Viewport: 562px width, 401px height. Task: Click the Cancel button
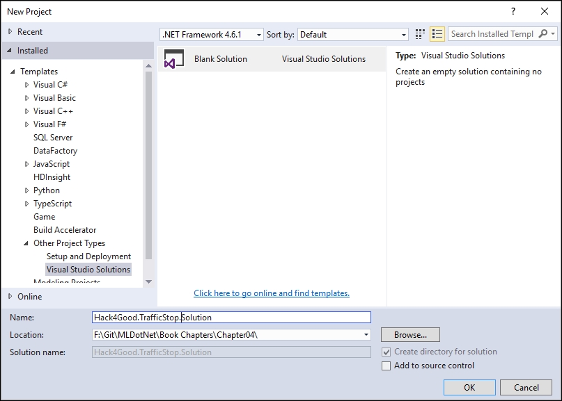coord(526,387)
